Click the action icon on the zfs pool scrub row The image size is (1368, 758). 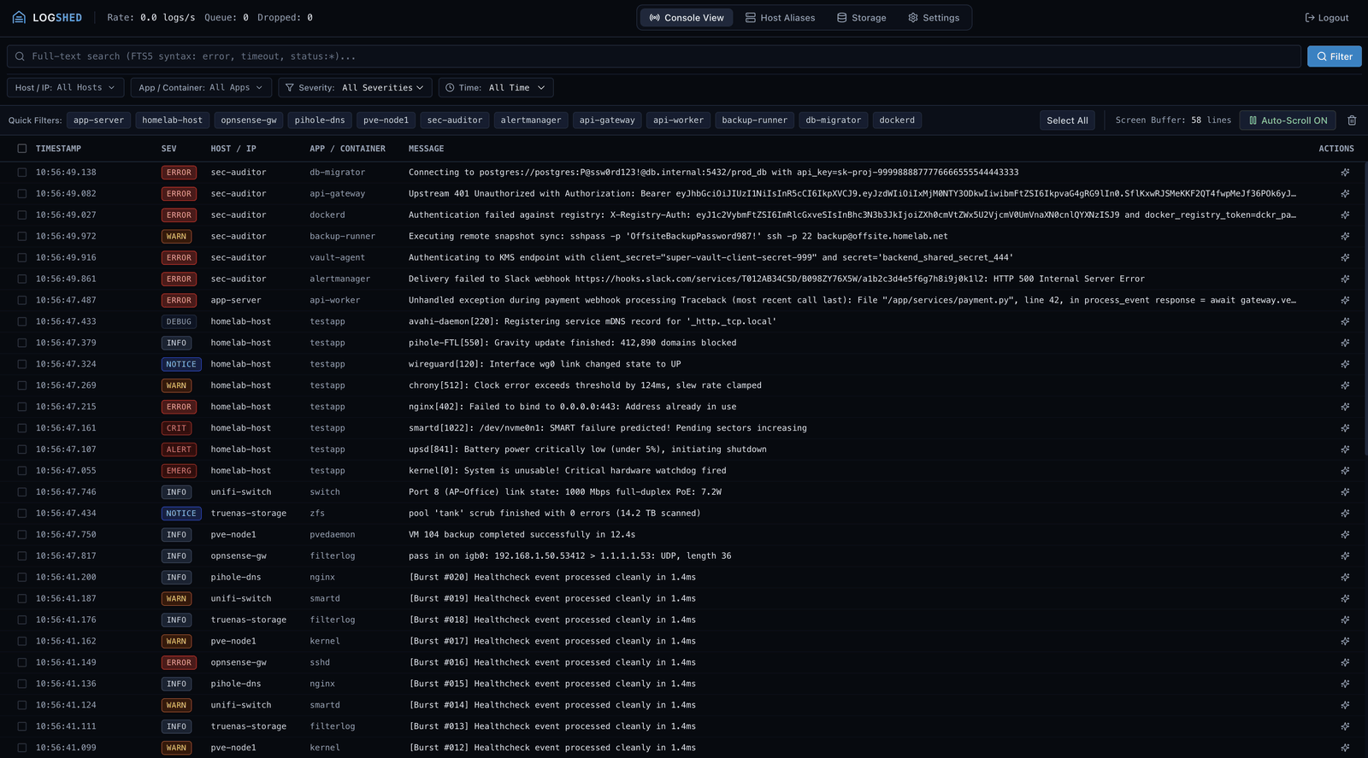coord(1345,514)
